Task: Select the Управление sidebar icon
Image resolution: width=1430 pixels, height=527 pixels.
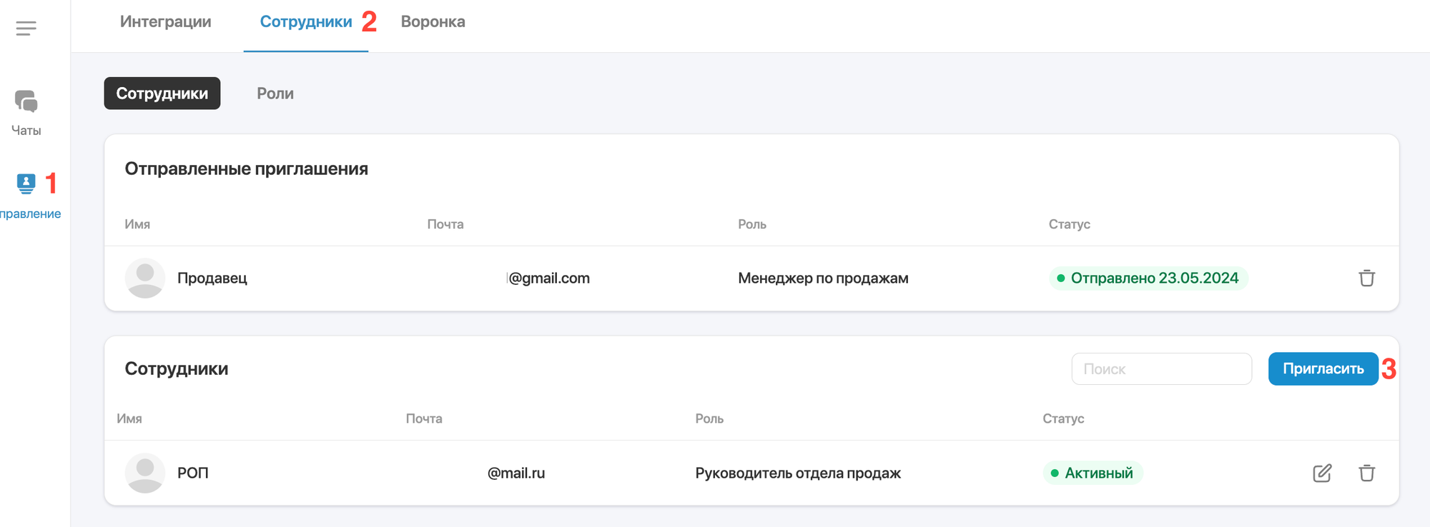Action: tap(26, 184)
